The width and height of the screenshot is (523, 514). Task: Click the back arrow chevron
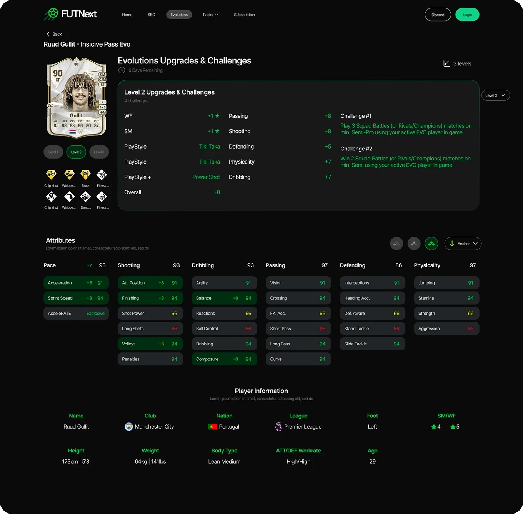(x=48, y=34)
